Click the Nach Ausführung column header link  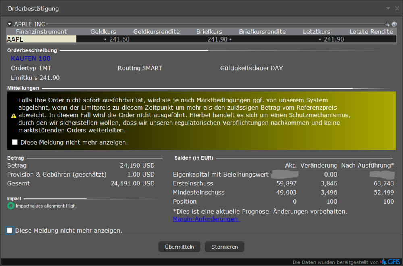pos(367,165)
